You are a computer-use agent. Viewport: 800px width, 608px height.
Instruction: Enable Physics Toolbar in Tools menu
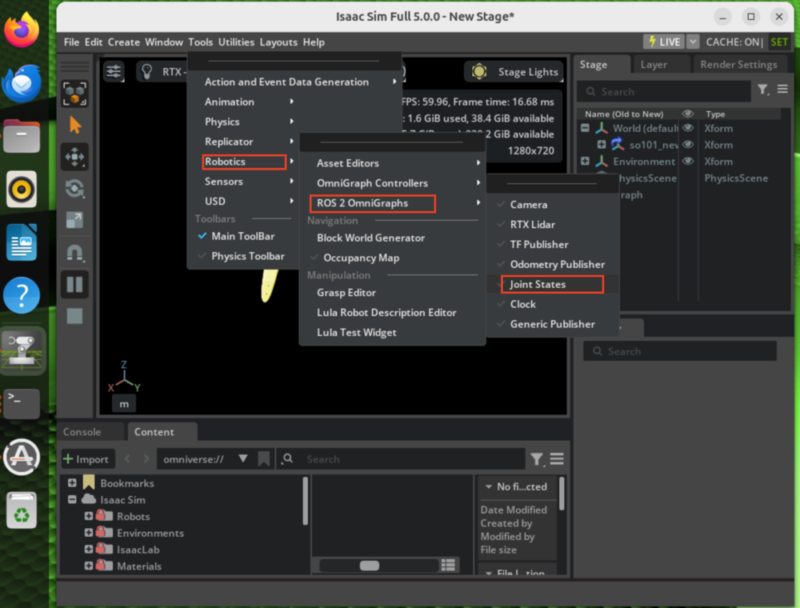click(x=247, y=256)
